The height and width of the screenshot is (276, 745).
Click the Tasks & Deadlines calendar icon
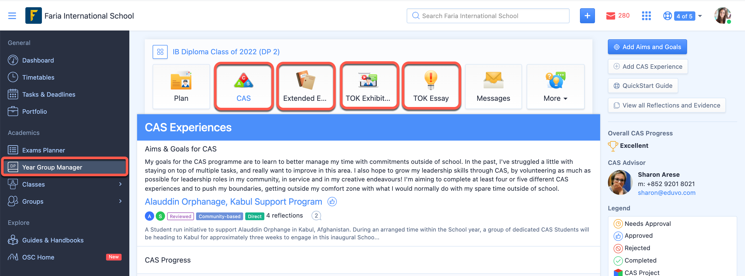click(13, 94)
